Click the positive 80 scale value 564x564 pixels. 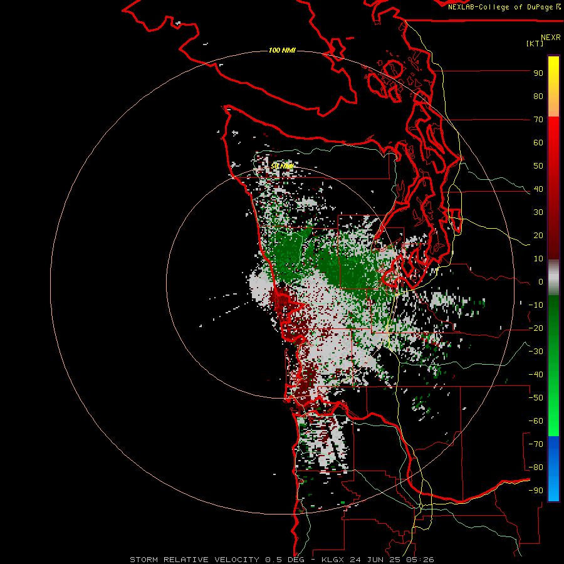[538, 97]
